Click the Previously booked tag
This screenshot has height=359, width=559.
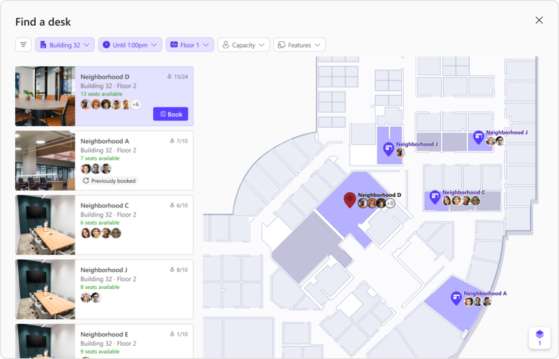pos(109,181)
